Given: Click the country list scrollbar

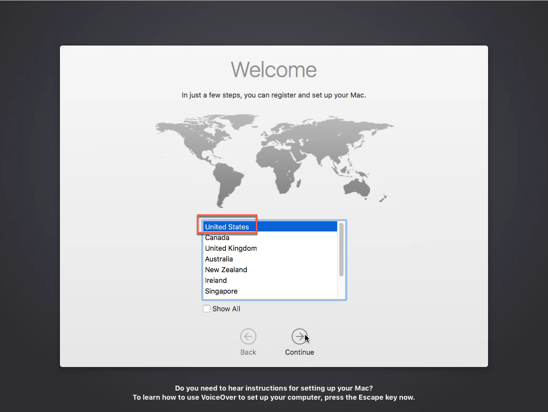Looking at the screenshot, I should pyautogui.click(x=341, y=250).
